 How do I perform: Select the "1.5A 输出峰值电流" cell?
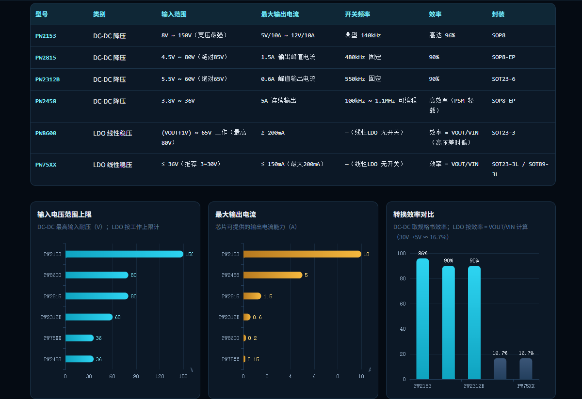click(x=288, y=57)
